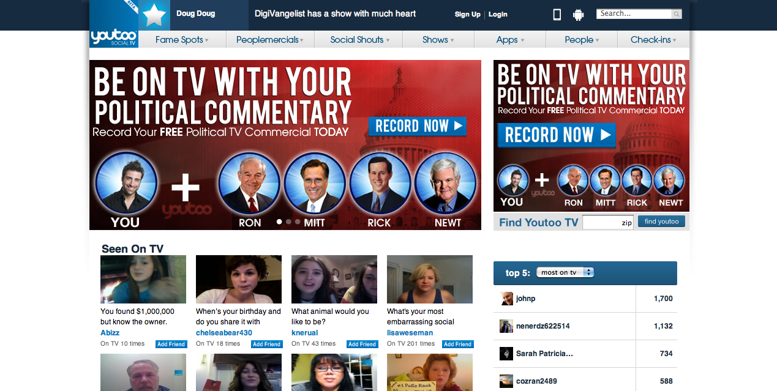Screen dimensions: 777x391
Task: Click the 'On TV 10 times' text
Action: [122, 344]
